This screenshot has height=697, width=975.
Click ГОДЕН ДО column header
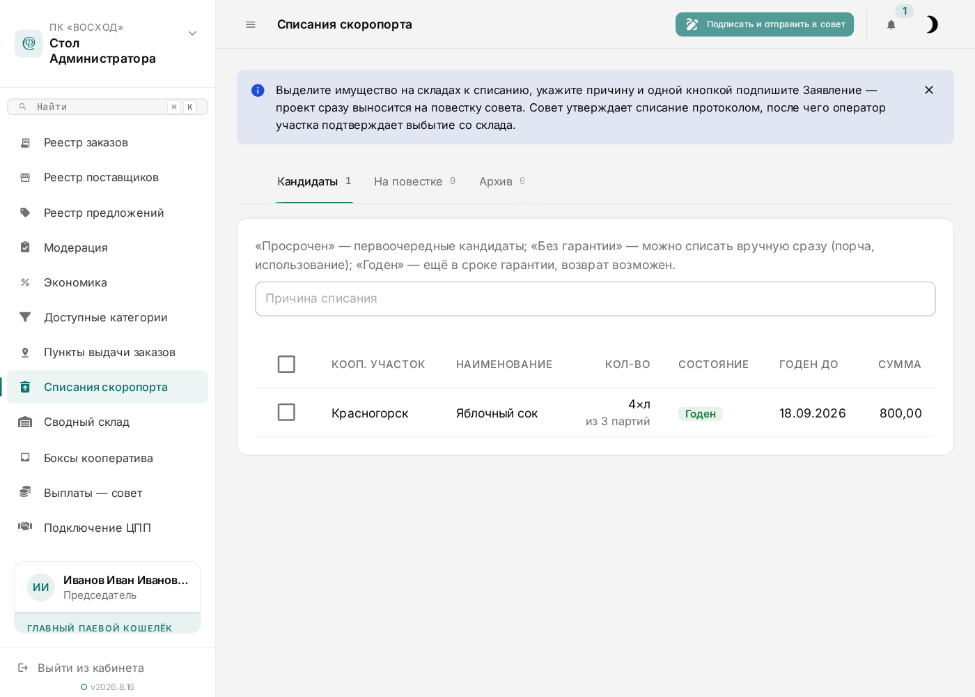pos(809,364)
